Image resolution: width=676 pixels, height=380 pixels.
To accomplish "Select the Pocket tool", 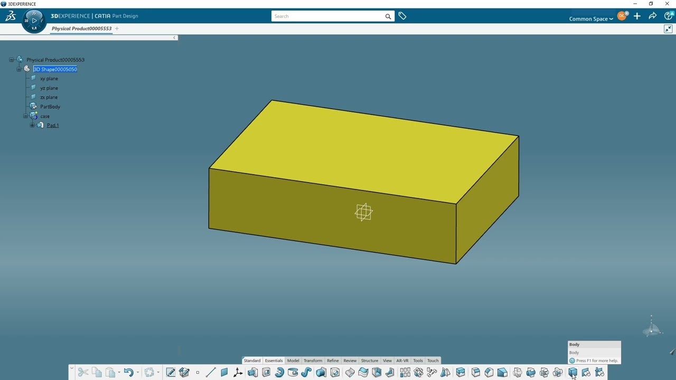I will (266, 373).
